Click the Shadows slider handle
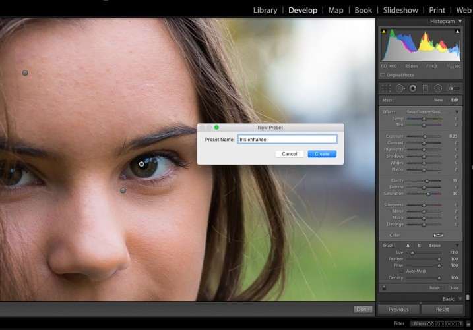The image size is (473, 330). coord(424,157)
